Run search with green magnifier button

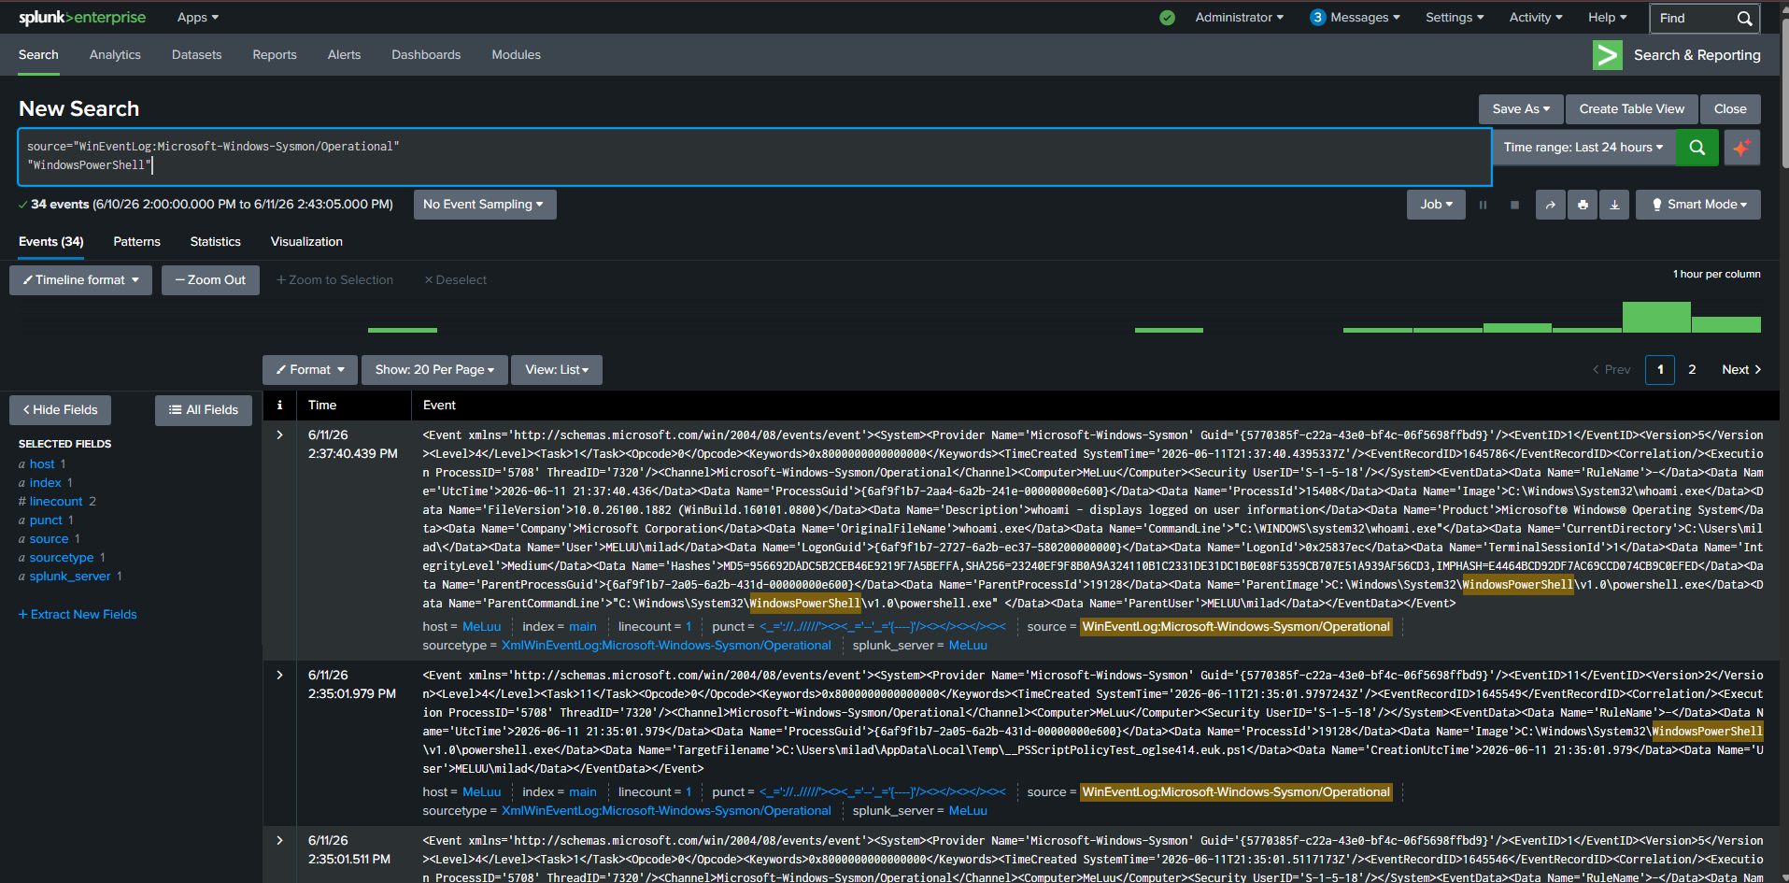click(1697, 148)
